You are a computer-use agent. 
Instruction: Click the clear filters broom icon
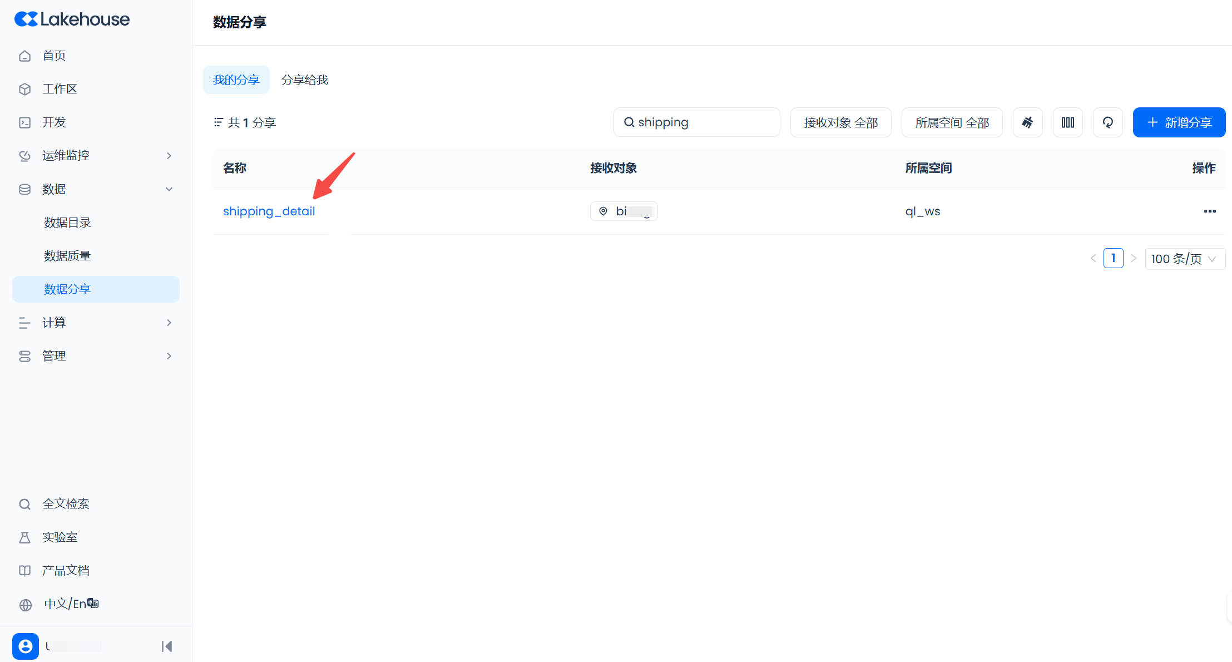[1027, 122]
